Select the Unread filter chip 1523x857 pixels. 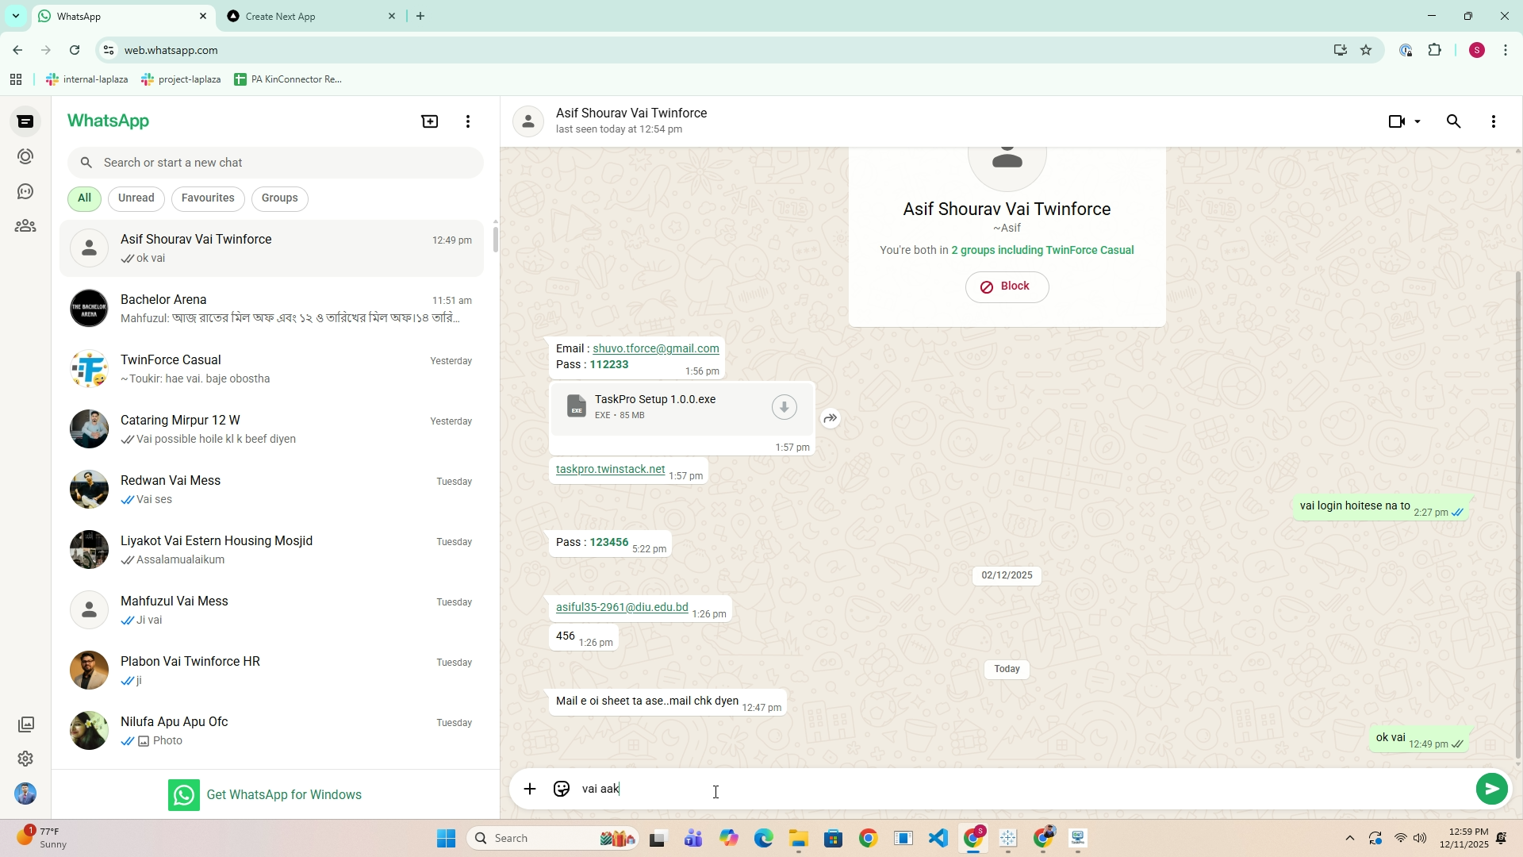coord(136,198)
